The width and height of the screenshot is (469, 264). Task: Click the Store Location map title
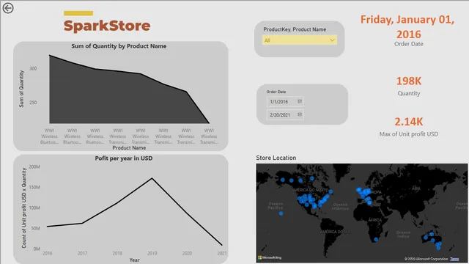276,158
